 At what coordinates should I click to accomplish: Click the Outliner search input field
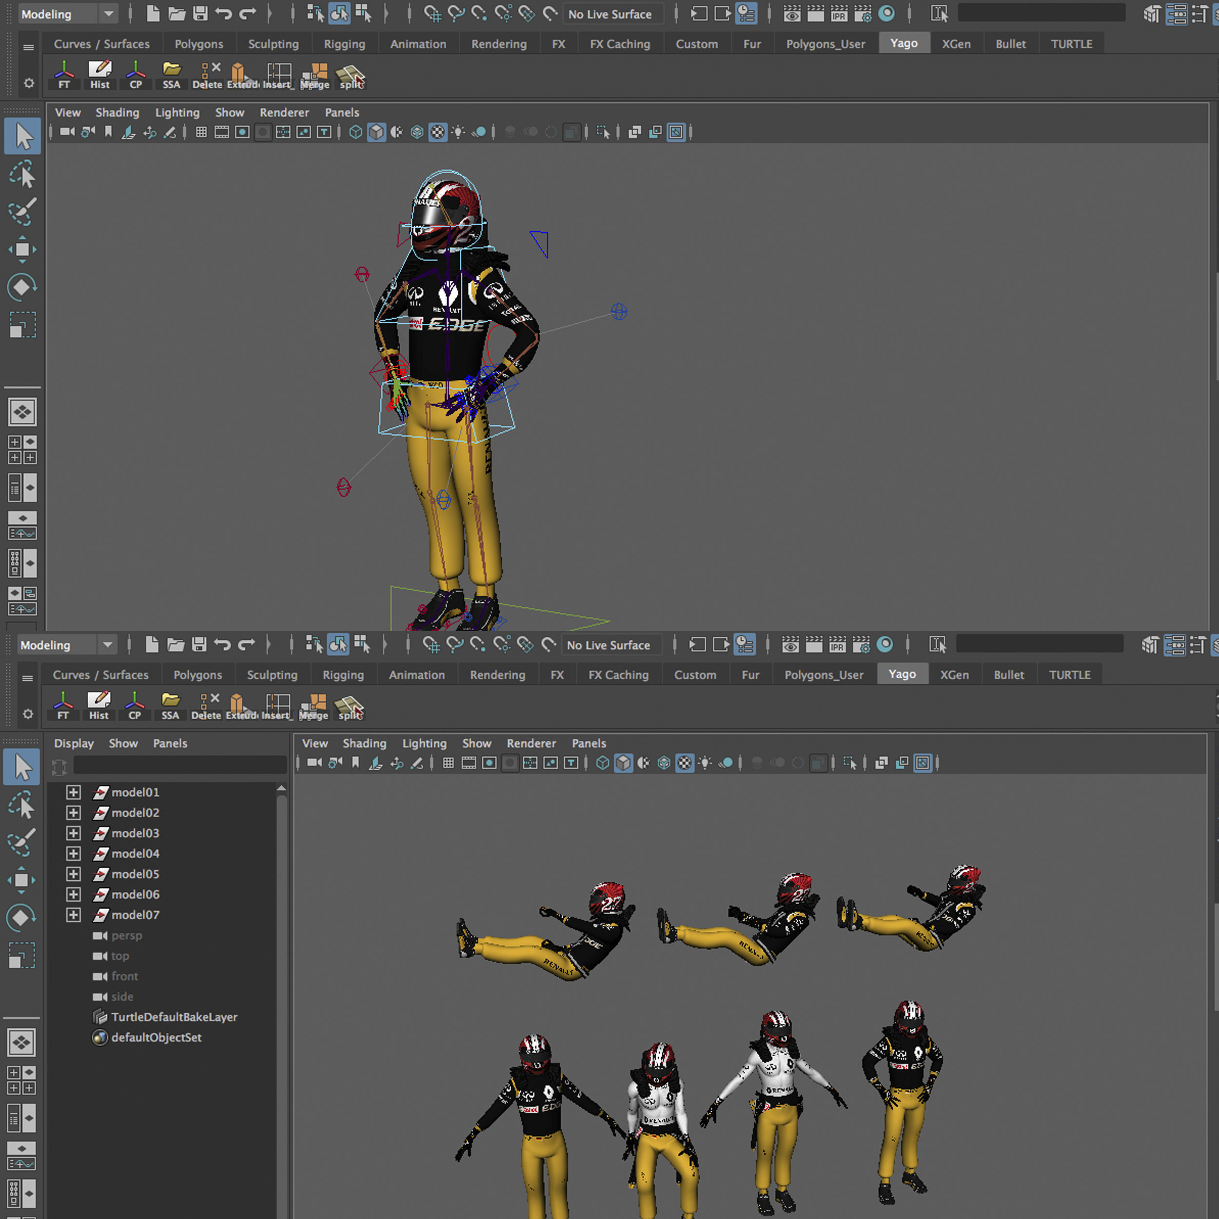pos(180,766)
